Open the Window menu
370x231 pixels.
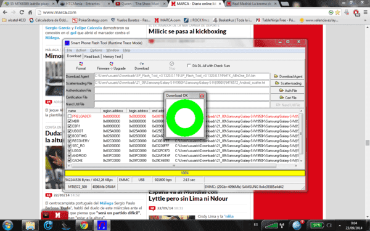tap(113, 51)
